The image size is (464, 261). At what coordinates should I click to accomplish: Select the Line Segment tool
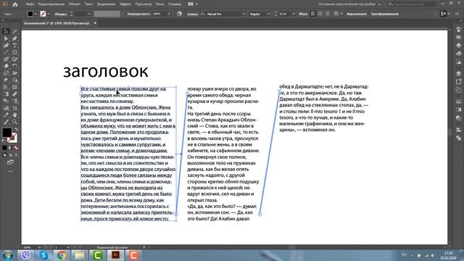point(7,52)
